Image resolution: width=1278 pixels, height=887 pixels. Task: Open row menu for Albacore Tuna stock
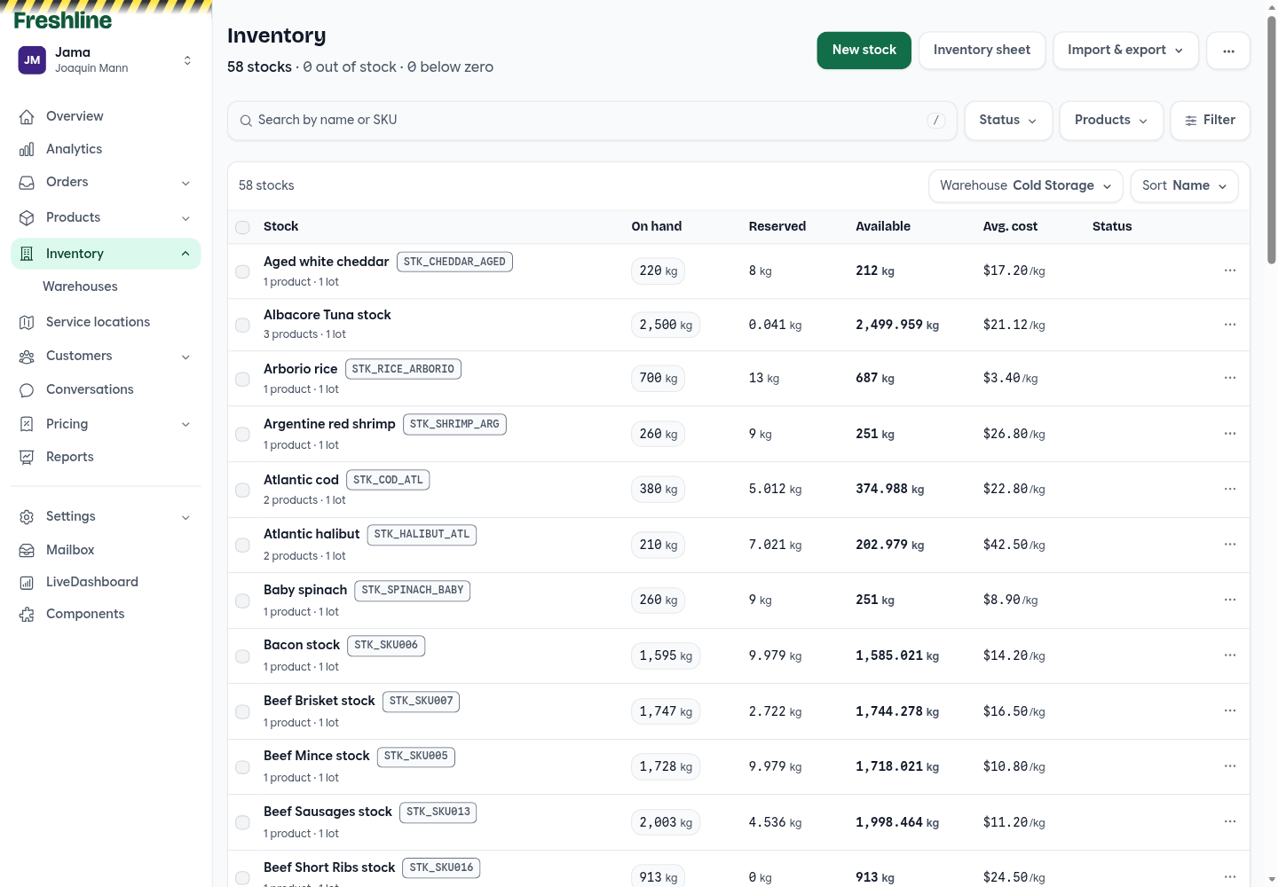click(1230, 325)
